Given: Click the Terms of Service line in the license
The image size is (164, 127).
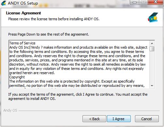Looking at the screenshot, I should click(x=22, y=43).
